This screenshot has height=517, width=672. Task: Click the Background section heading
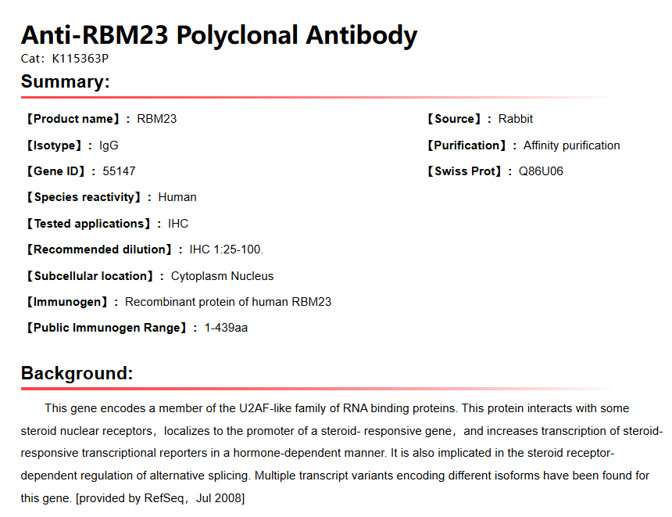point(77,373)
